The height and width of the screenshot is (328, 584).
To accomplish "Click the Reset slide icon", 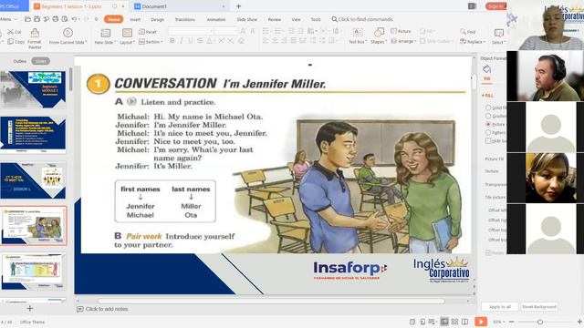I will coord(141,32).
